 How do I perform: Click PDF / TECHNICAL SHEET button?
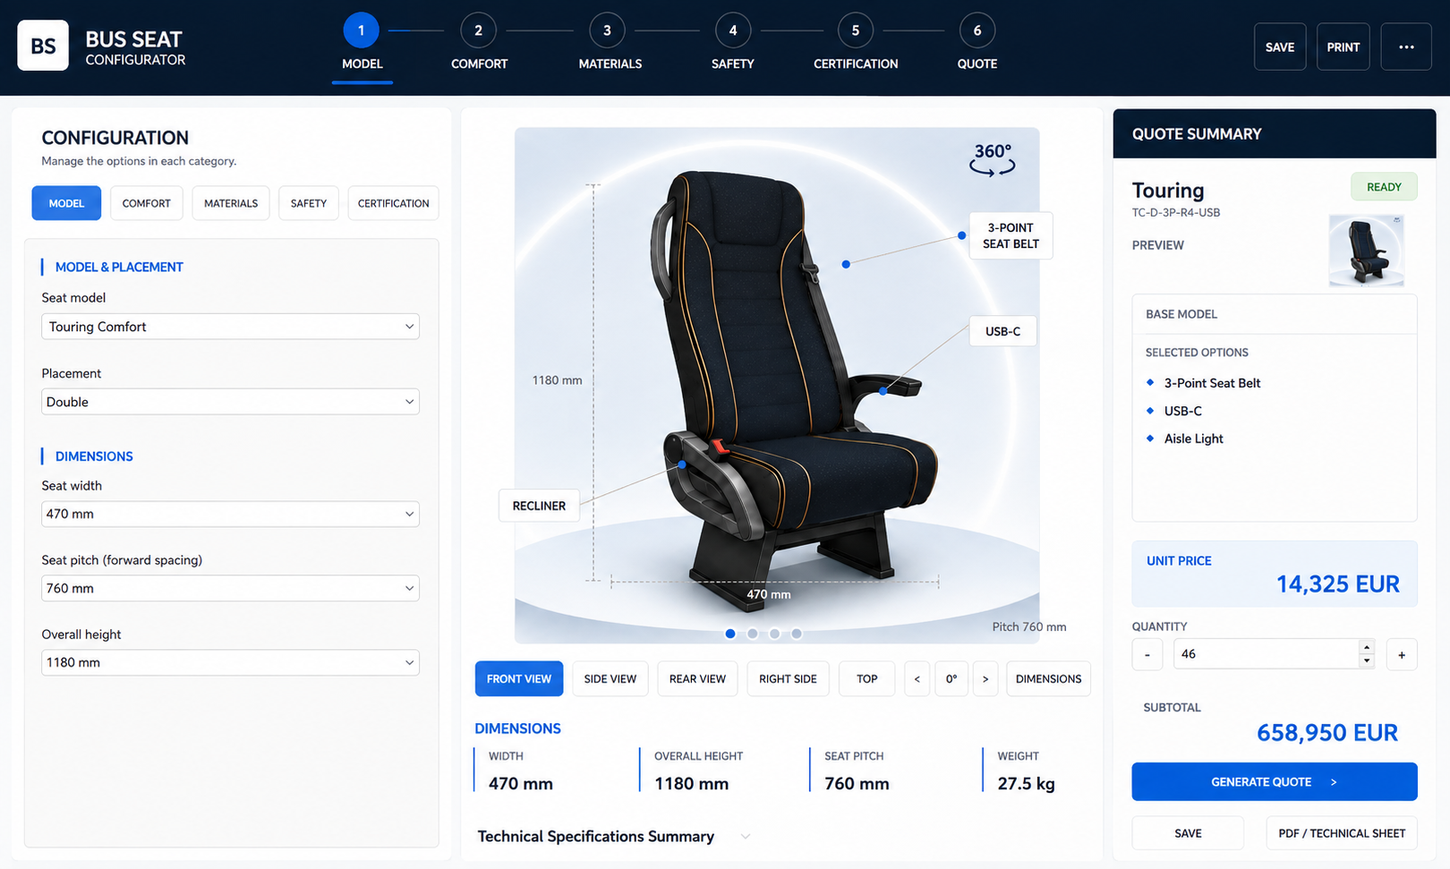click(x=1342, y=833)
